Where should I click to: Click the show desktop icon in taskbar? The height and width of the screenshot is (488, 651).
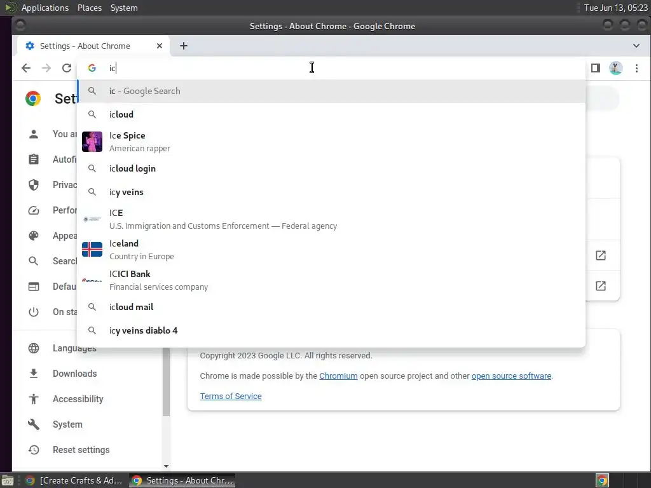(8, 480)
